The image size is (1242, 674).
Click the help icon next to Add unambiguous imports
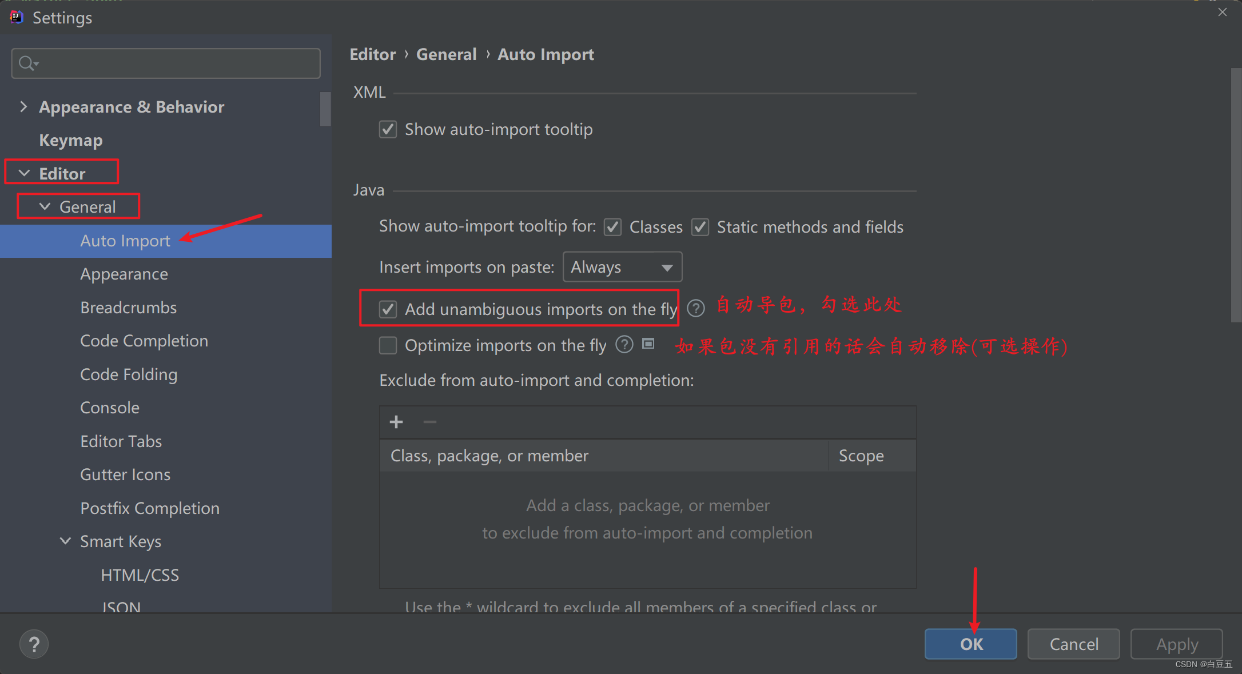696,308
